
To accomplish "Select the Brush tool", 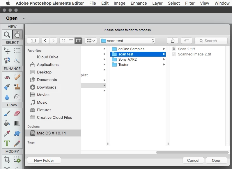I will click(7, 113).
